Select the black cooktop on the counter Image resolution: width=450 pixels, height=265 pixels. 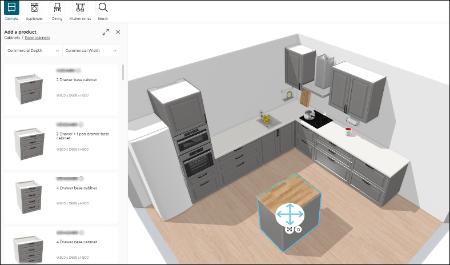316,120
